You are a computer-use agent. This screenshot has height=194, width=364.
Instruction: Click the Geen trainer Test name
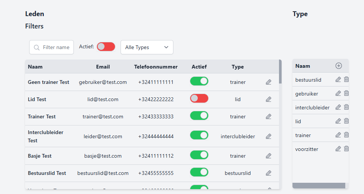pos(49,82)
